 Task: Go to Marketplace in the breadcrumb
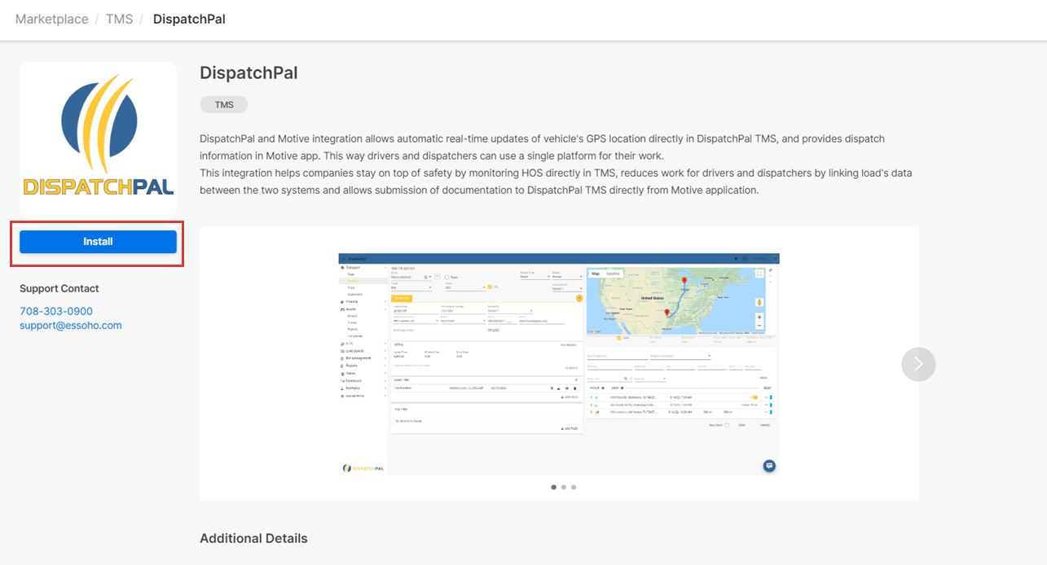tap(52, 19)
